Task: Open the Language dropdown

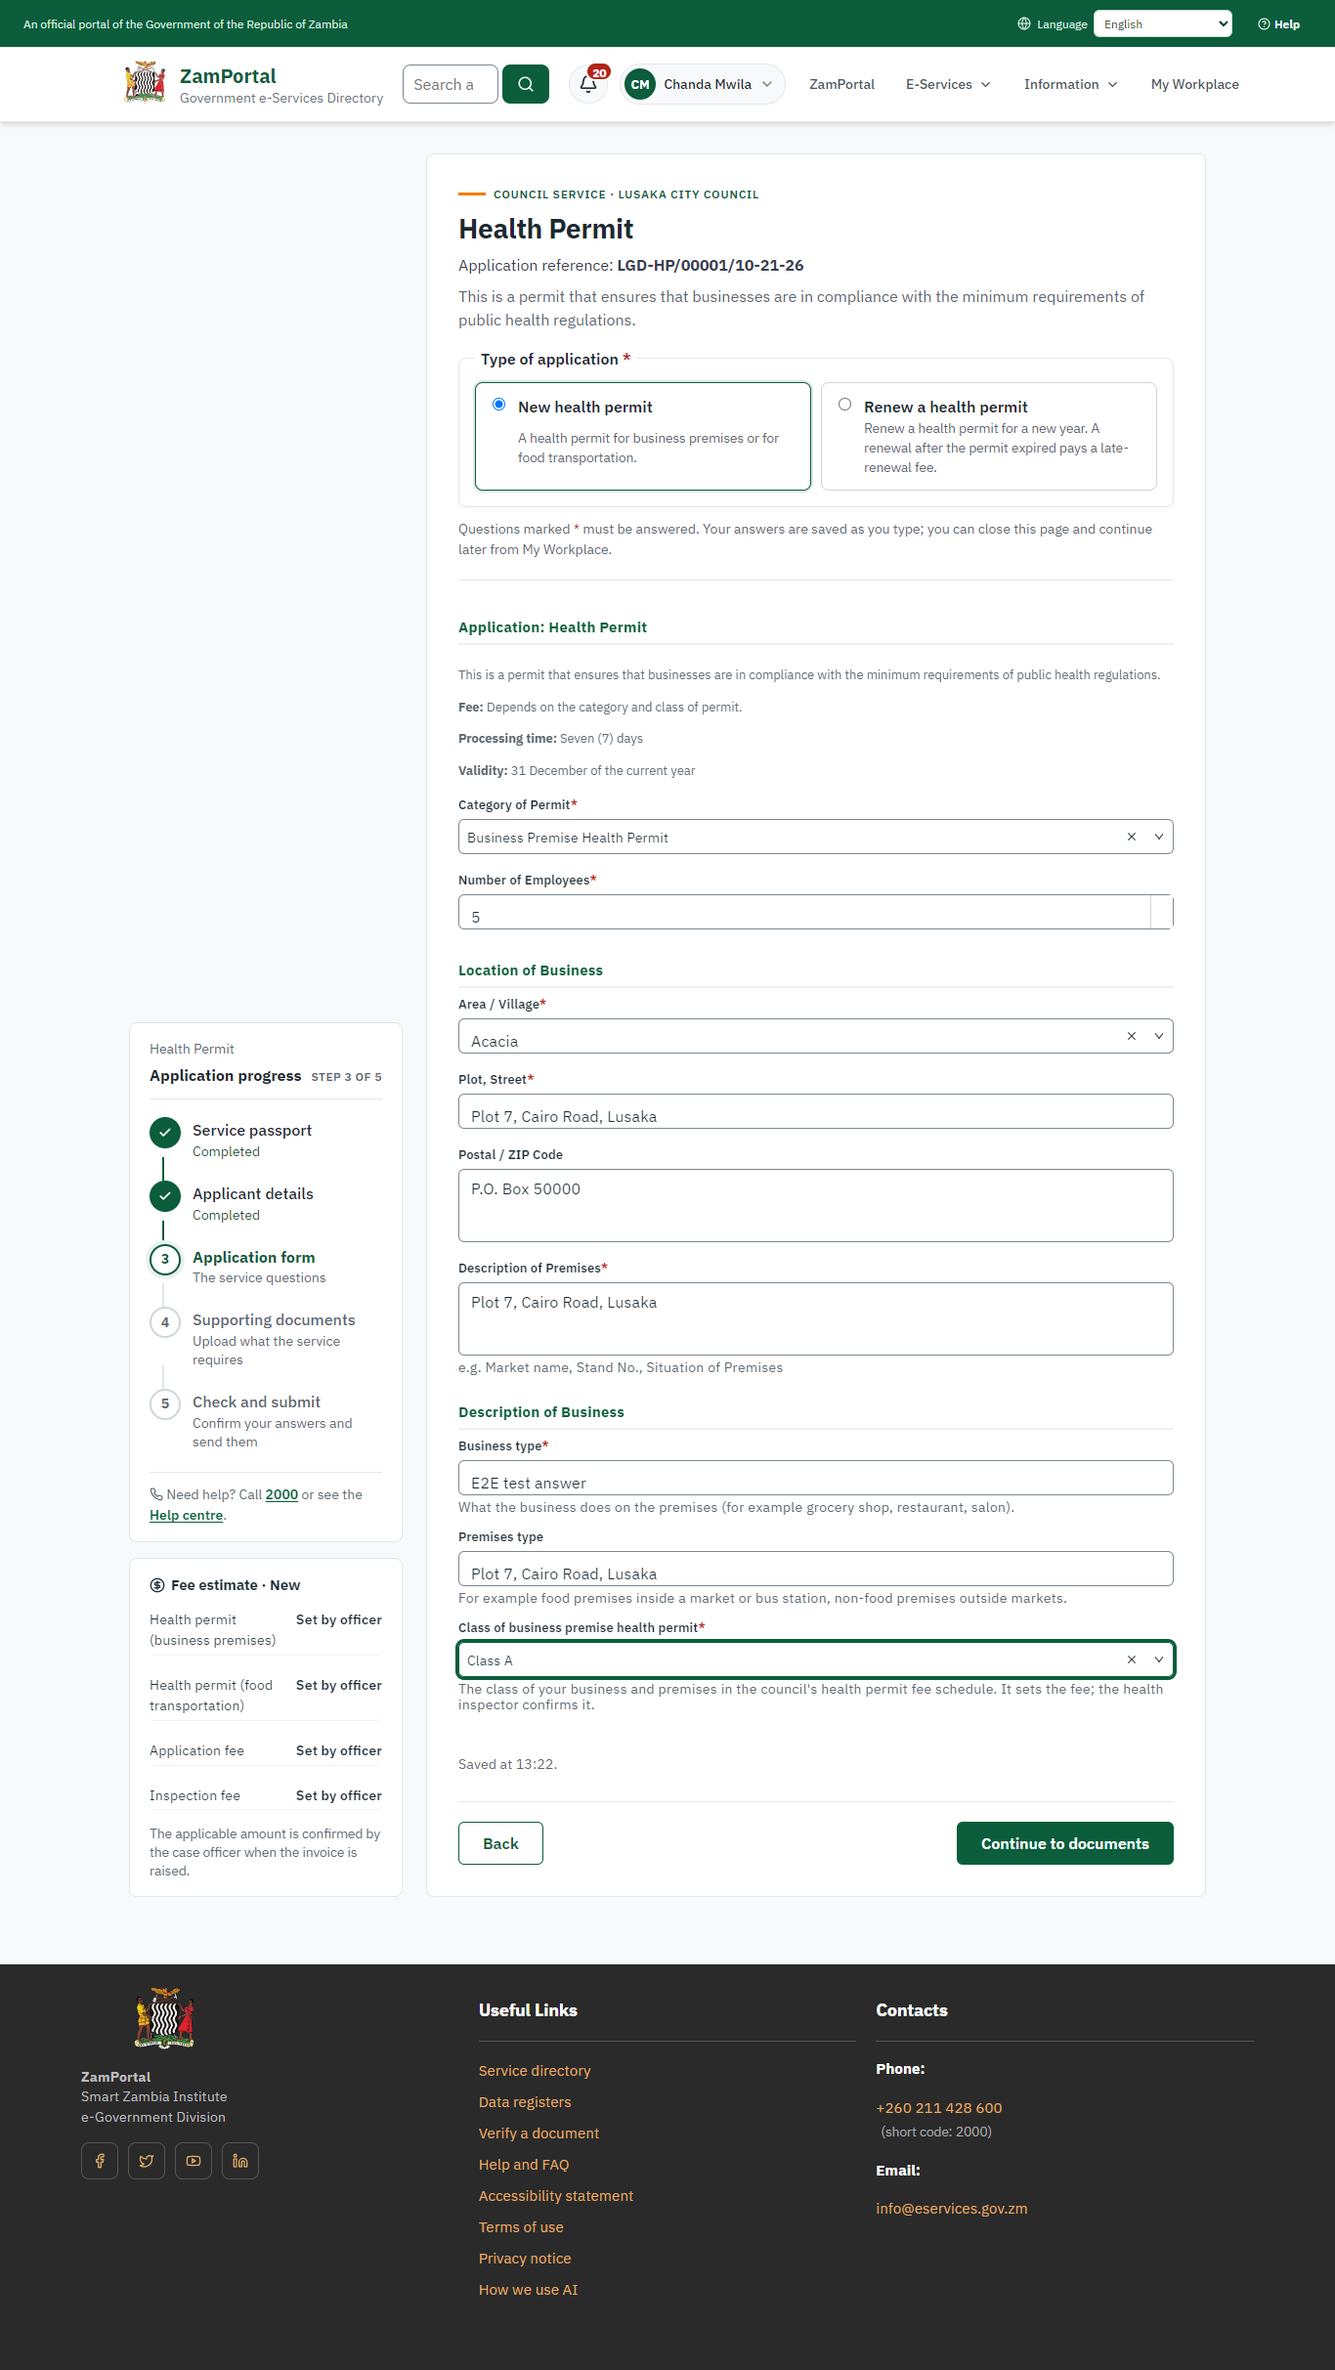Action: [1163, 24]
